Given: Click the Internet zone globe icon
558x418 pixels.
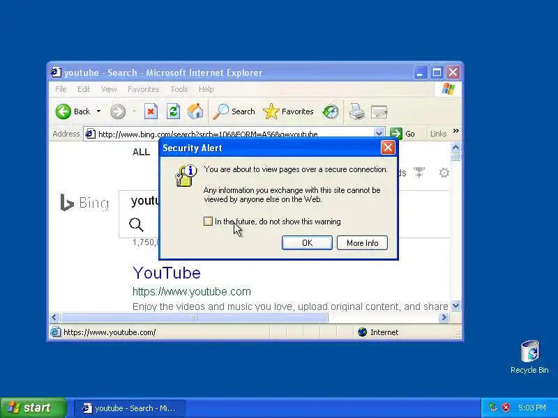Looking at the screenshot, I should (362, 332).
